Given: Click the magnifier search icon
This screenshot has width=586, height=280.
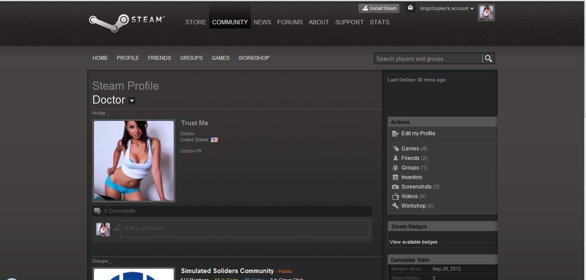Looking at the screenshot, I should tap(489, 59).
